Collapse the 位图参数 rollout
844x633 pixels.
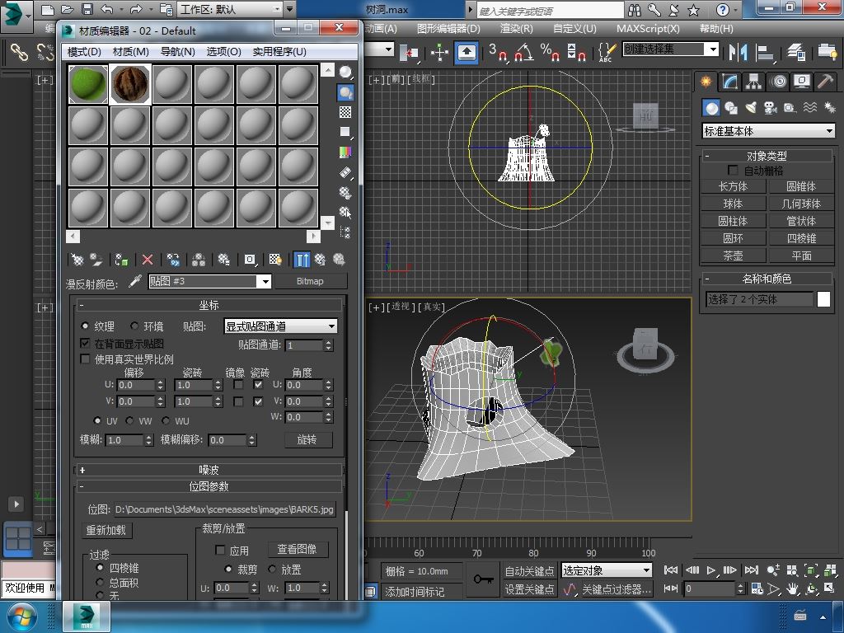pos(209,486)
